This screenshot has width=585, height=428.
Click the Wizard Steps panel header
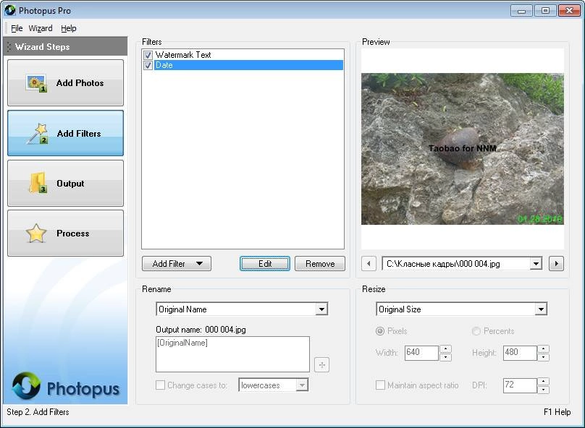pos(65,46)
